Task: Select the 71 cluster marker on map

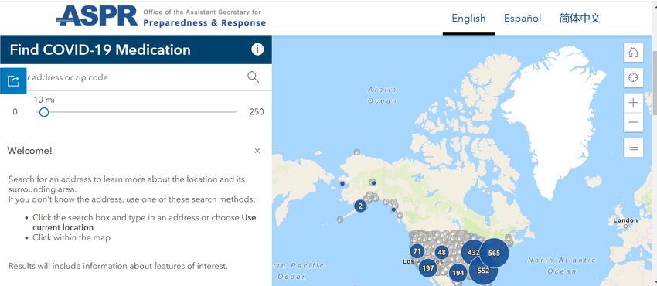Action: 417,251
